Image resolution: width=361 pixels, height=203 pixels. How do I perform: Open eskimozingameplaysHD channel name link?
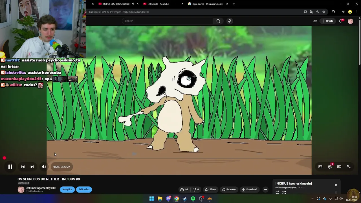tap(41, 188)
